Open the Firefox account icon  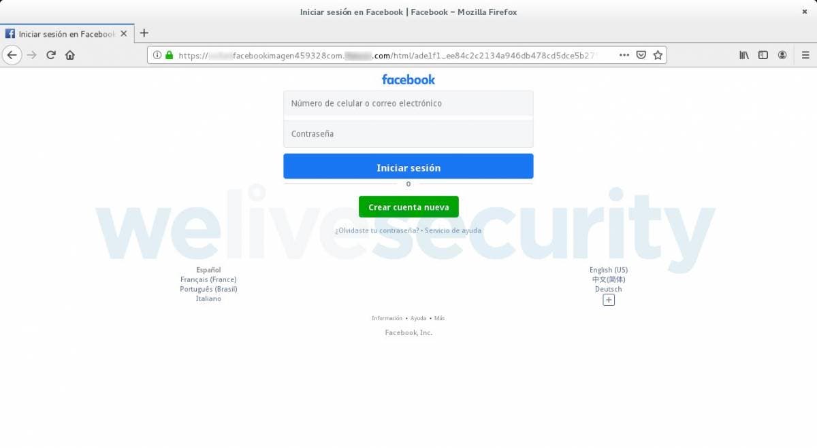[782, 55]
